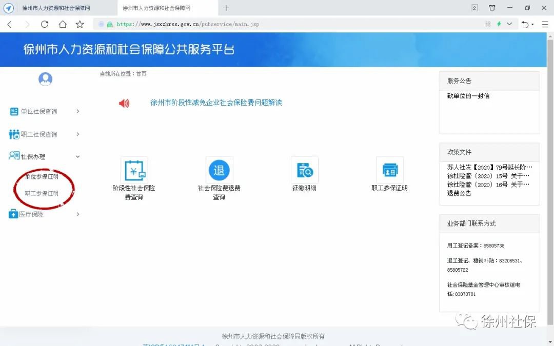Click the user avatar icon in sidebar
The width and height of the screenshot is (554, 346).
46,79
